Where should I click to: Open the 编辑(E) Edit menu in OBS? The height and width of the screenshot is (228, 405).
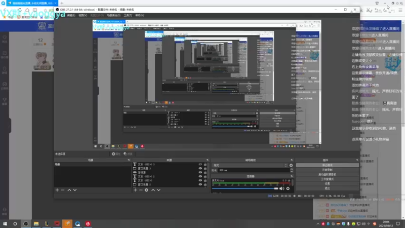pos(71,15)
